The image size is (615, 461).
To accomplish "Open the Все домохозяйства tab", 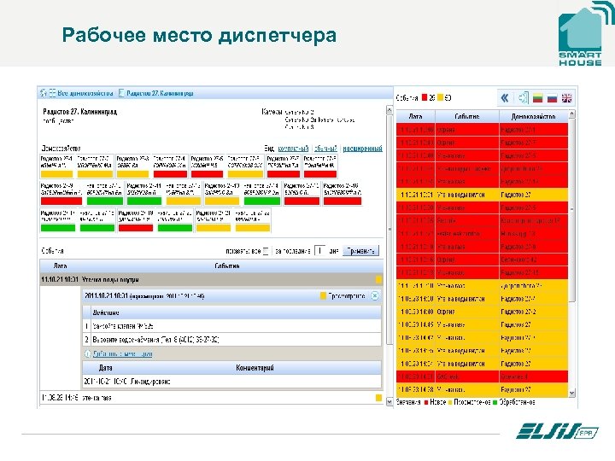I will click(x=85, y=93).
